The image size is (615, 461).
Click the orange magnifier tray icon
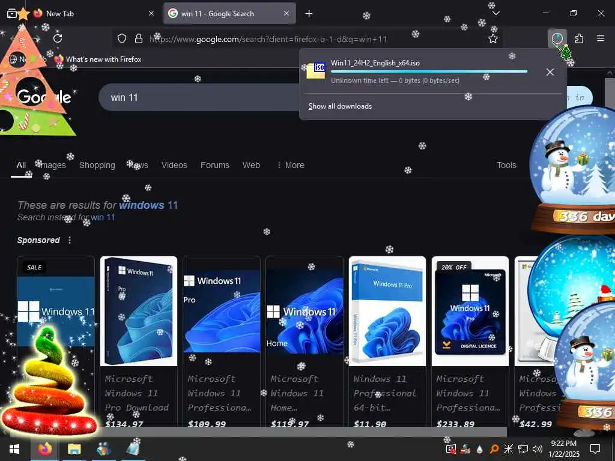click(x=494, y=449)
